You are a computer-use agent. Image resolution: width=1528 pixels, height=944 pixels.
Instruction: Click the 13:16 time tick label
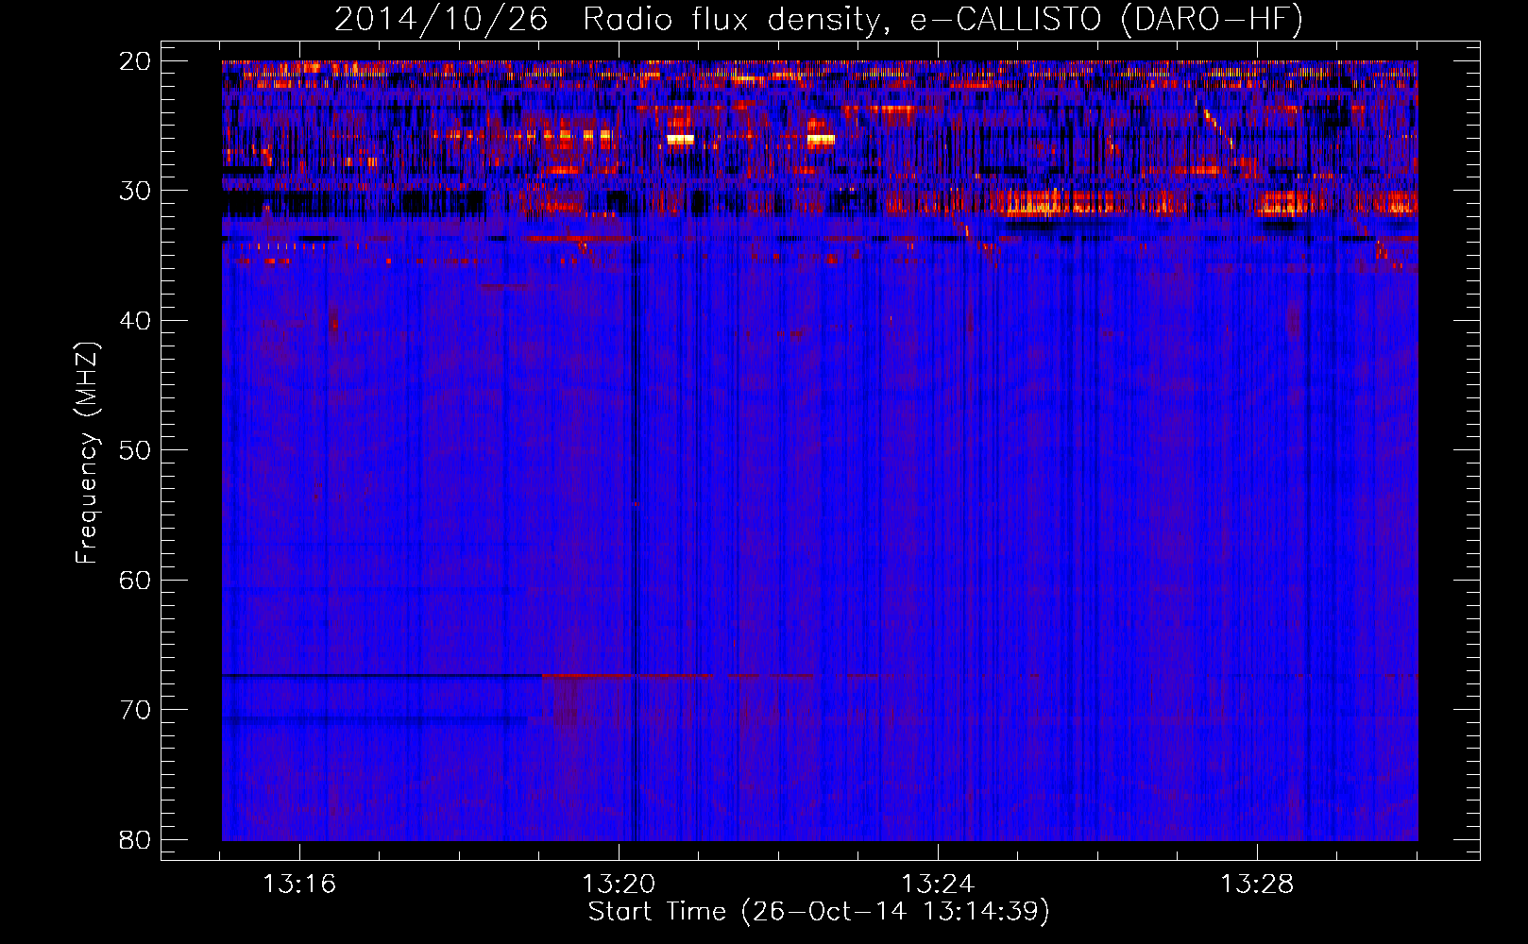(x=299, y=885)
